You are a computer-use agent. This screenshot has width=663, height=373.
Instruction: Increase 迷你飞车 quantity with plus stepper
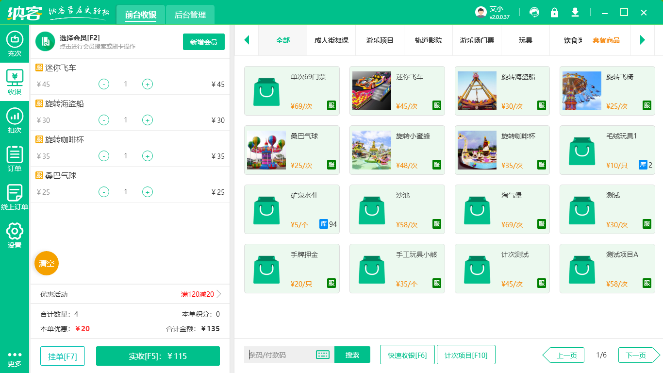147,84
